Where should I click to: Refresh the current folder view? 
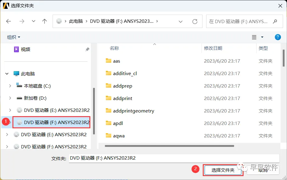point(195,22)
